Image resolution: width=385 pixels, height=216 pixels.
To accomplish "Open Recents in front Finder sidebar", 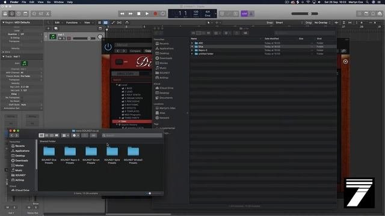I will [x=18, y=146].
